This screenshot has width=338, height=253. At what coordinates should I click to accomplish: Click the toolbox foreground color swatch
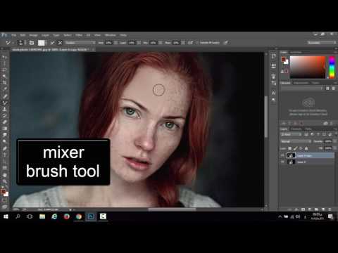click(4, 192)
